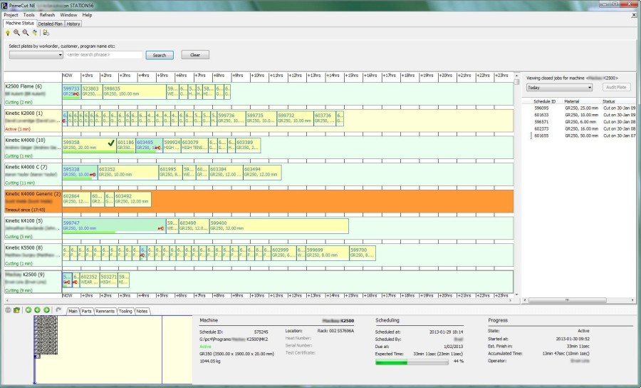641x388 pixels.
Task: Go to next plate with the green right arrow
Action: (46, 310)
